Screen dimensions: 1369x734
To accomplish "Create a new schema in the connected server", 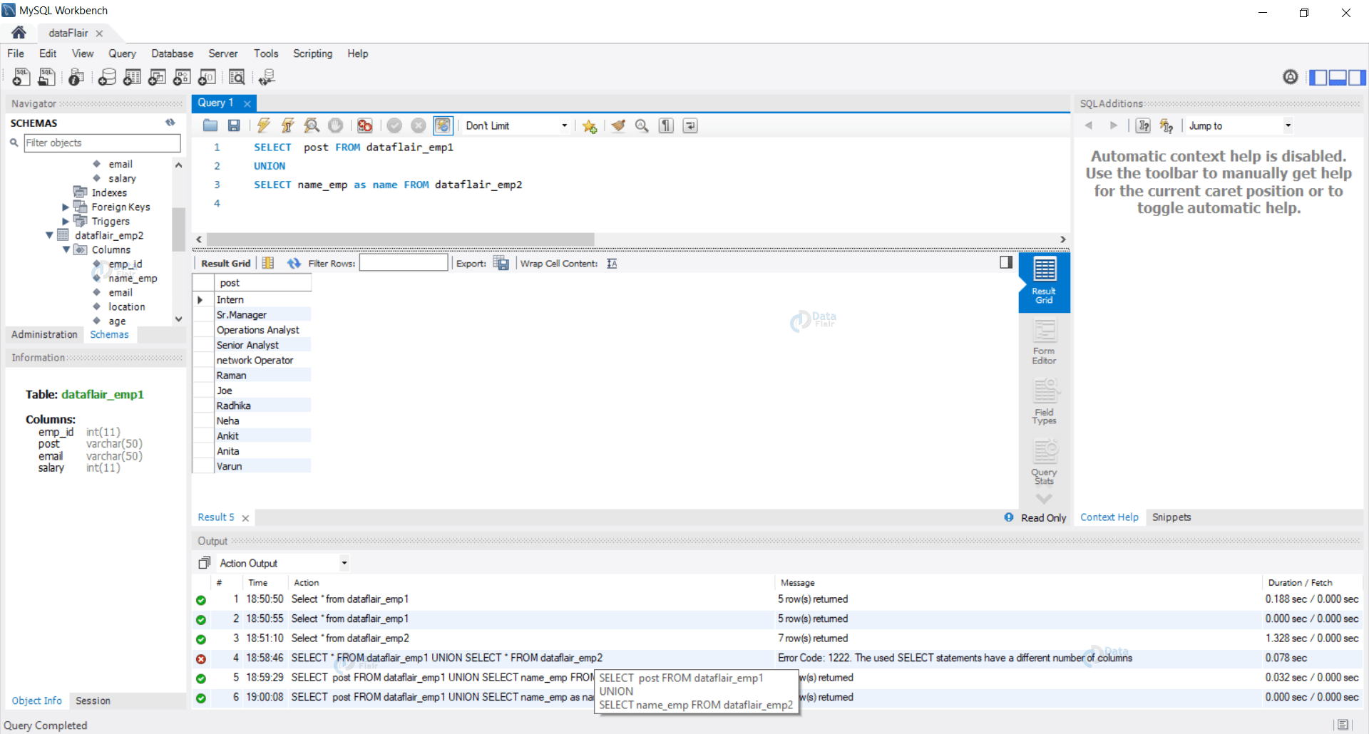I will [x=107, y=77].
